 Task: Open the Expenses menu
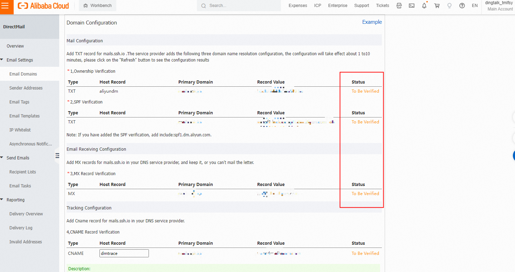click(298, 6)
